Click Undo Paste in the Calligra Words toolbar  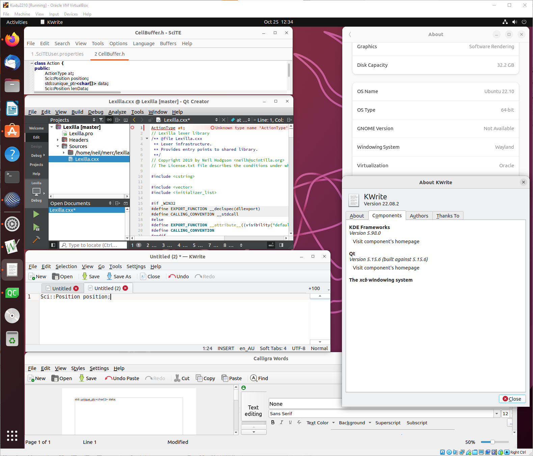(122, 378)
